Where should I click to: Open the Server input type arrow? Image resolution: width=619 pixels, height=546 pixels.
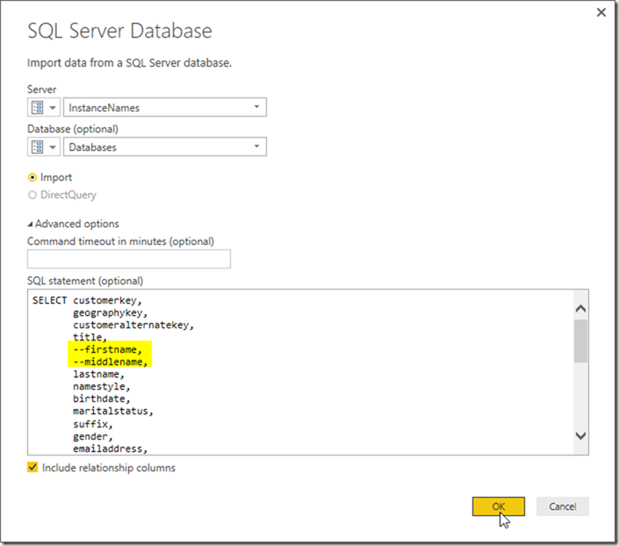[x=53, y=108]
